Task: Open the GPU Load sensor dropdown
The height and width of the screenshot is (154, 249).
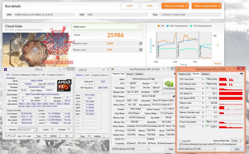Action: tap(203, 107)
